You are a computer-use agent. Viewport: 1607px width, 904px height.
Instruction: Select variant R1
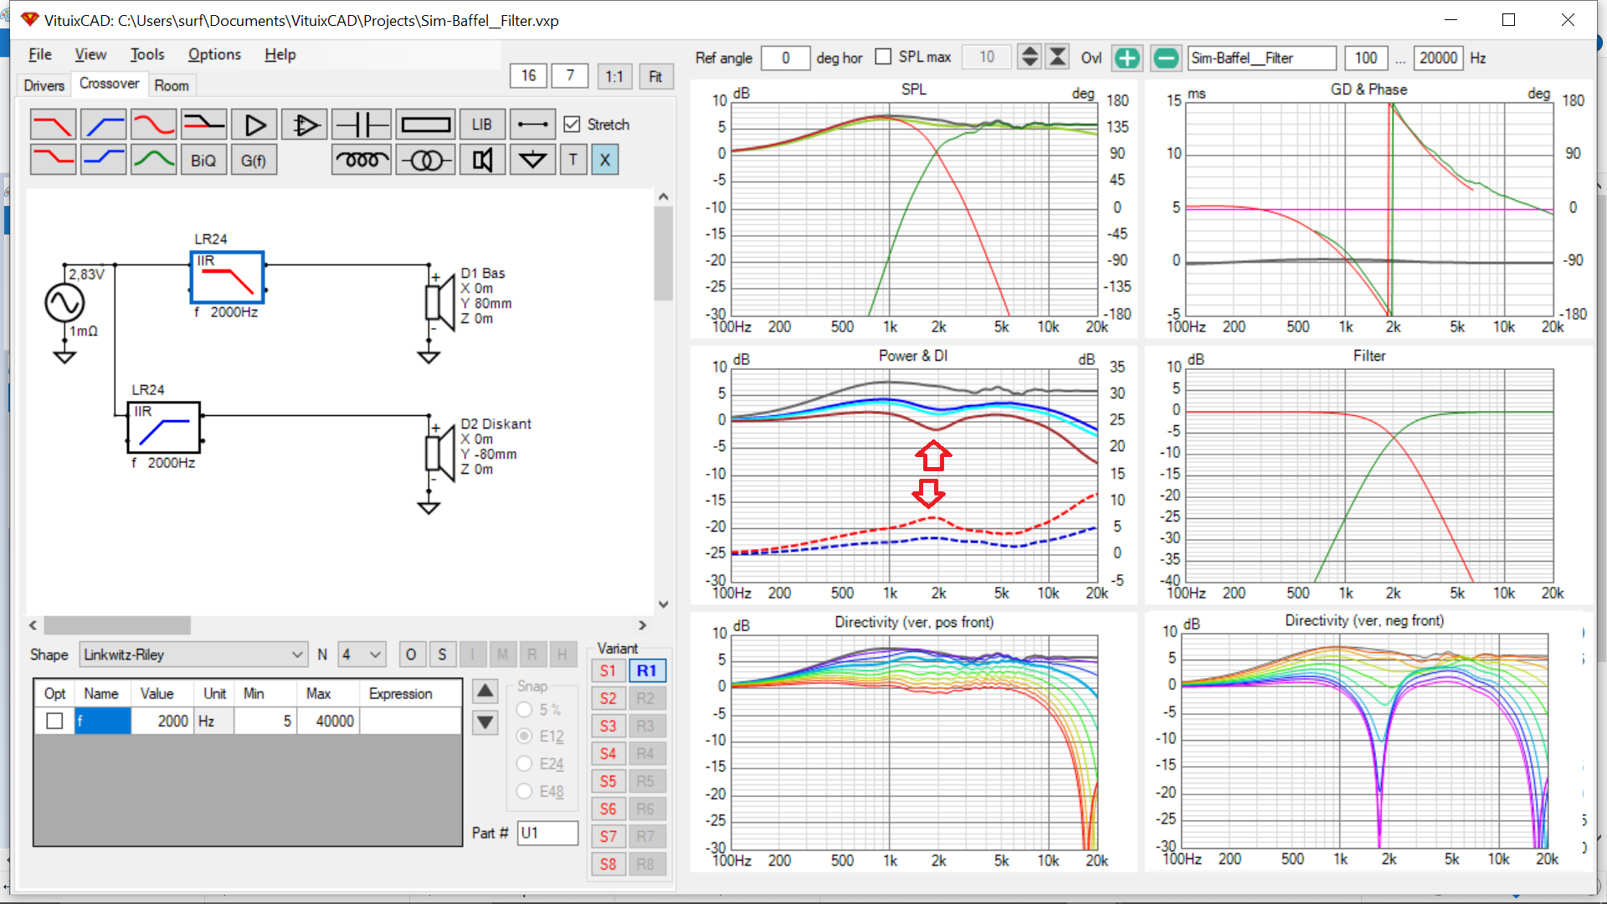(647, 671)
